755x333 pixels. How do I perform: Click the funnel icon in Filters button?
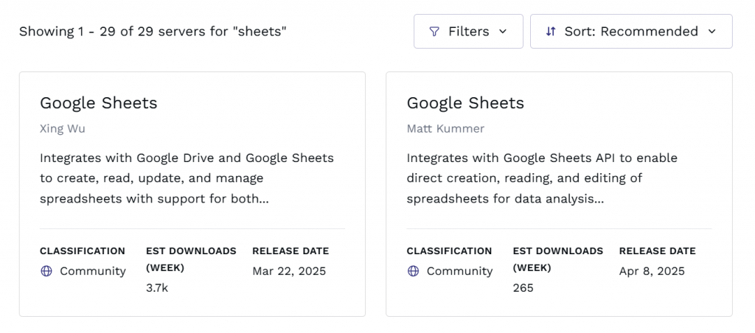point(435,32)
